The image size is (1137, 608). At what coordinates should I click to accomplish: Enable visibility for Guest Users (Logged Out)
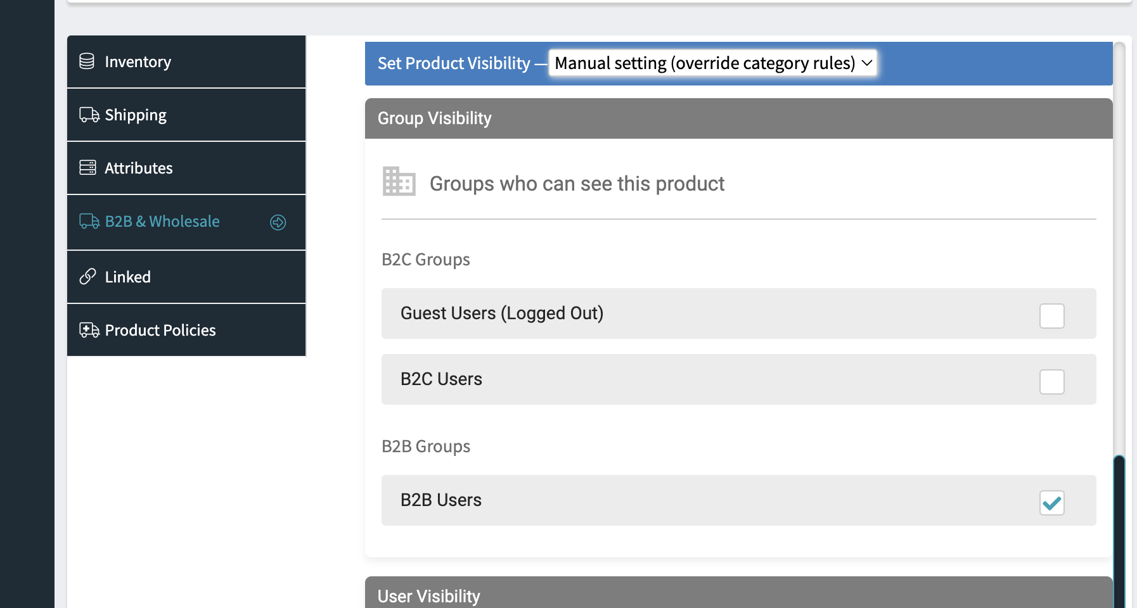(1051, 315)
